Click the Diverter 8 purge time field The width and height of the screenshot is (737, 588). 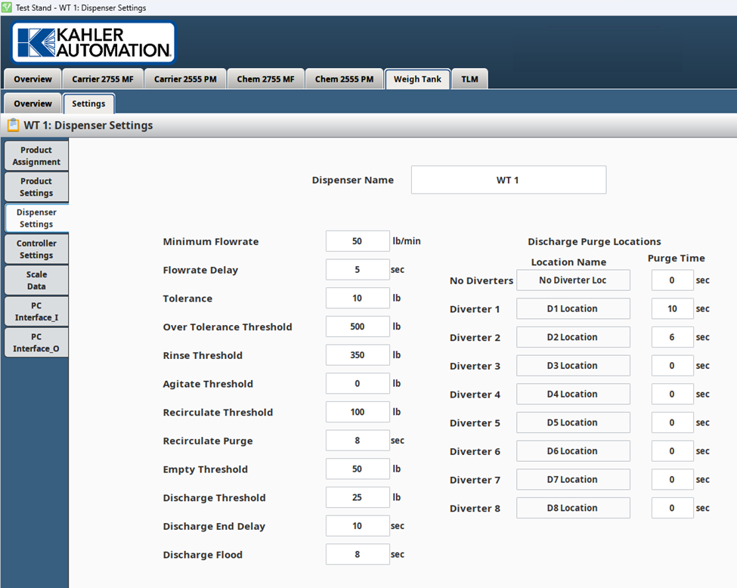click(x=672, y=509)
